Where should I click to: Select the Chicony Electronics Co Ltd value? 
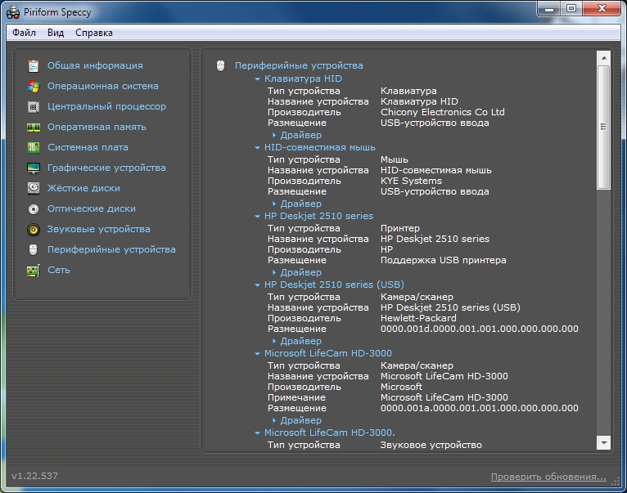443,112
